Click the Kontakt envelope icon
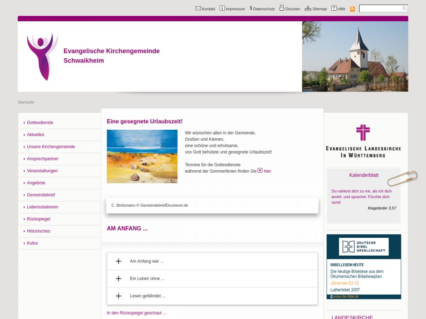 [198, 9]
